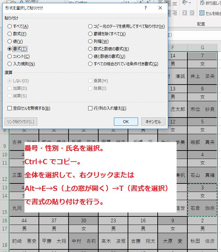Check the 行/列の入れ替え(E) checkbox
The image size is (221, 252).
pyautogui.click(x=107, y=108)
